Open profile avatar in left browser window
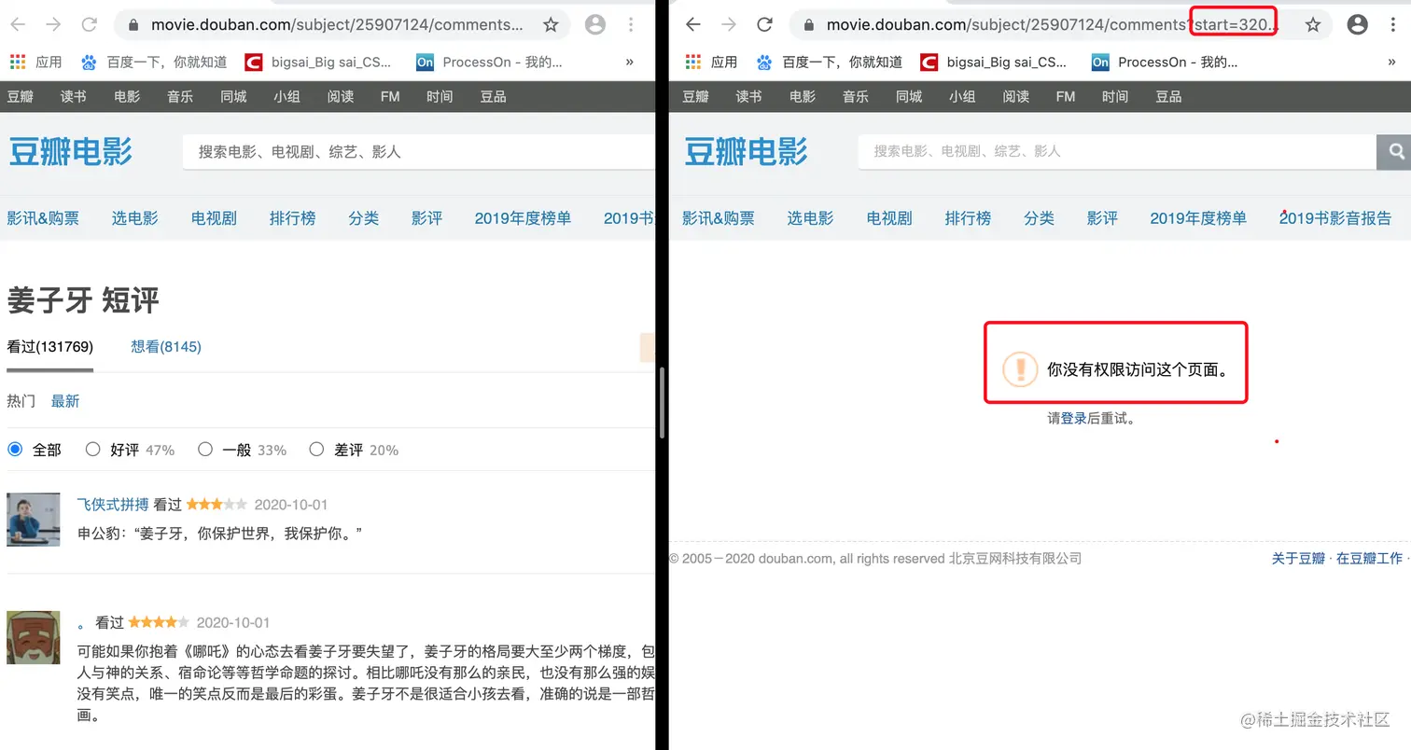 pyautogui.click(x=594, y=25)
